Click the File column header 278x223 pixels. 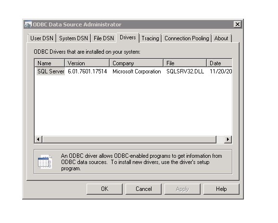point(185,63)
